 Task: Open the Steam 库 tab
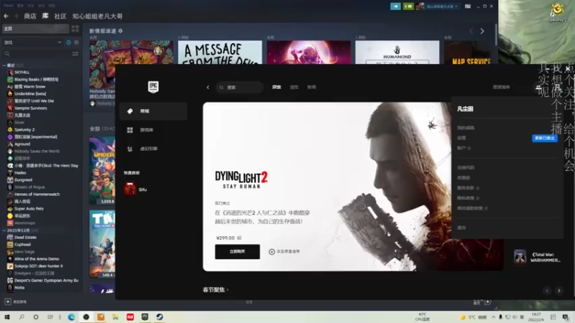coord(45,16)
